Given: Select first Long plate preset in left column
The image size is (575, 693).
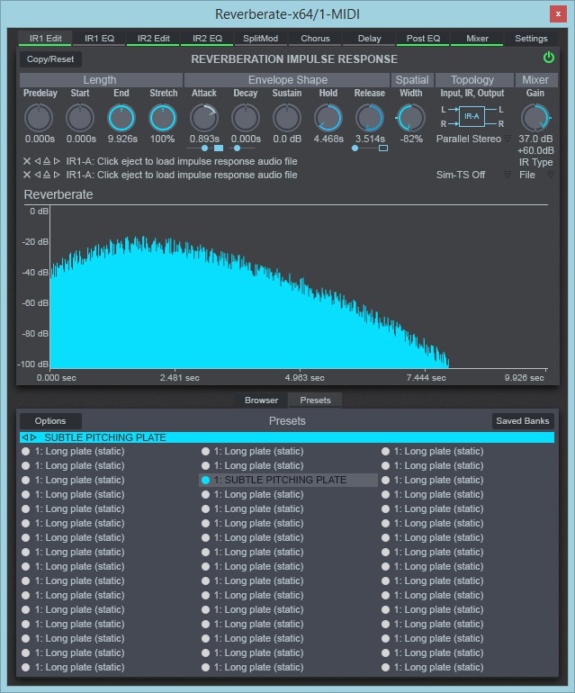Looking at the screenshot, I should point(26,452).
